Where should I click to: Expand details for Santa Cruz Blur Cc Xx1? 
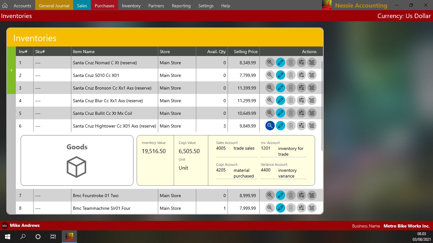[x=270, y=101]
